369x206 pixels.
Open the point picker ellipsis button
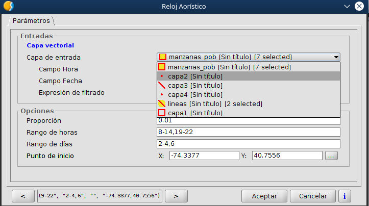[331, 156]
